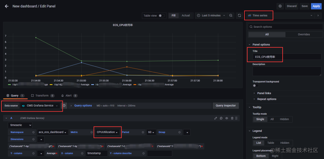Select Actual display mode

point(186,16)
